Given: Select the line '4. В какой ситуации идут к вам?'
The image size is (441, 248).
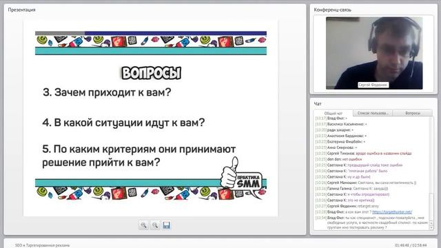Looking at the screenshot, I should (123, 123).
